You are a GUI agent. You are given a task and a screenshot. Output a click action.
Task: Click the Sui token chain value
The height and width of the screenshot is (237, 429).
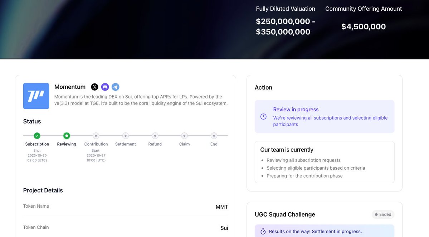[x=224, y=228]
